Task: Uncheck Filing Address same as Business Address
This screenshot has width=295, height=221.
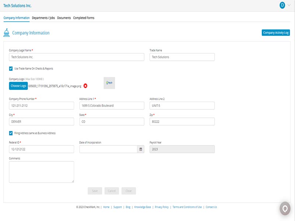Action: click(11, 133)
